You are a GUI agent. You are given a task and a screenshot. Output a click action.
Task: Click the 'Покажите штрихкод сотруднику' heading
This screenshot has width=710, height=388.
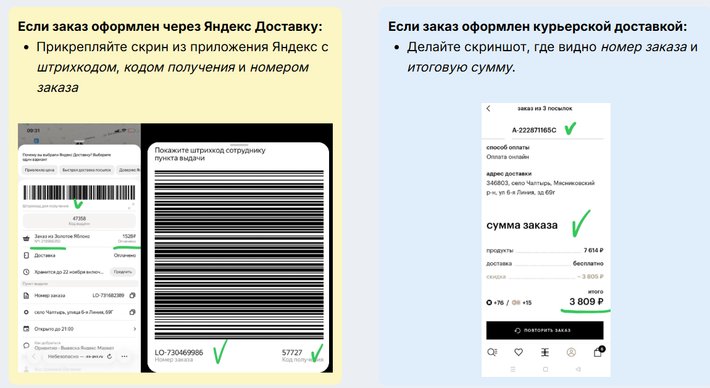(210, 154)
